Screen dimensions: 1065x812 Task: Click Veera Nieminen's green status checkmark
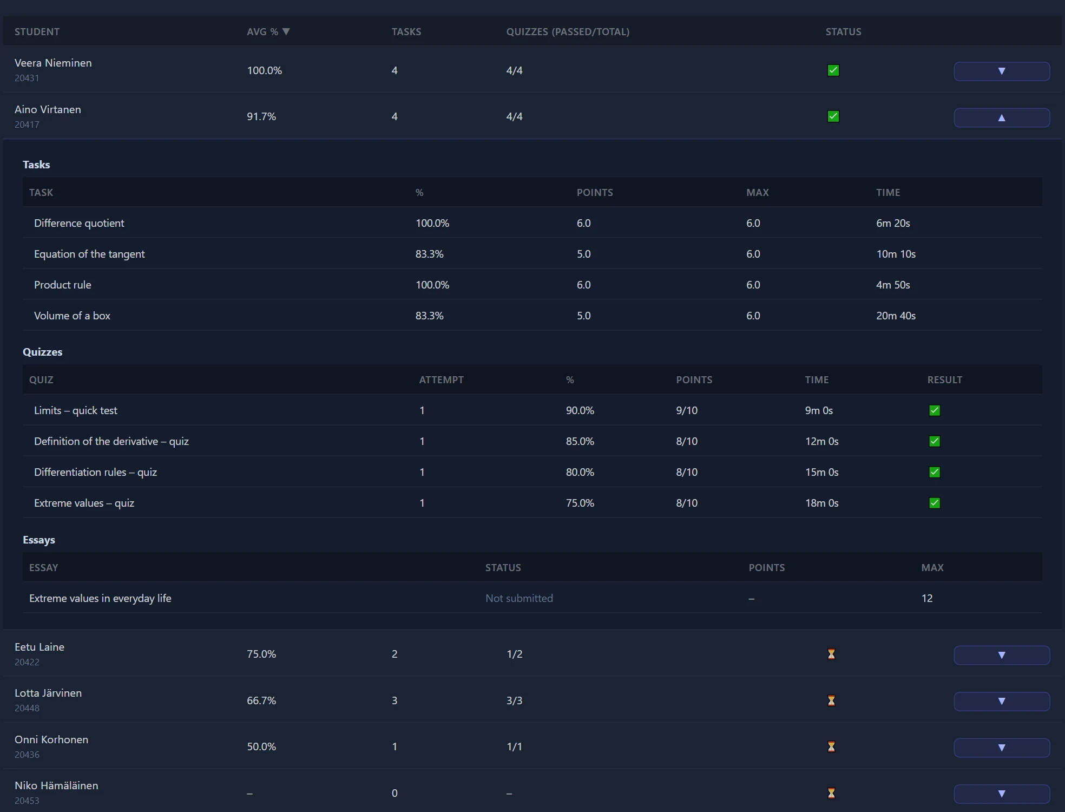pyautogui.click(x=833, y=70)
